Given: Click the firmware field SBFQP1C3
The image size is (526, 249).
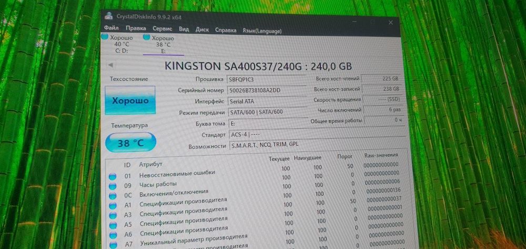Looking at the screenshot, I should coord(267,80).
